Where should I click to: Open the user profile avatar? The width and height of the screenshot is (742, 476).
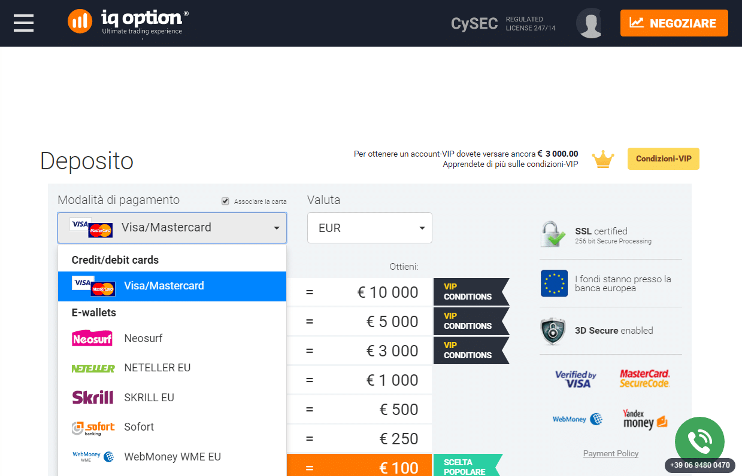click(589, 23)
